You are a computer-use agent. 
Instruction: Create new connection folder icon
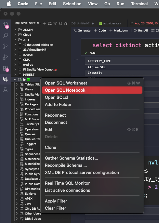(x=50, y=23)
